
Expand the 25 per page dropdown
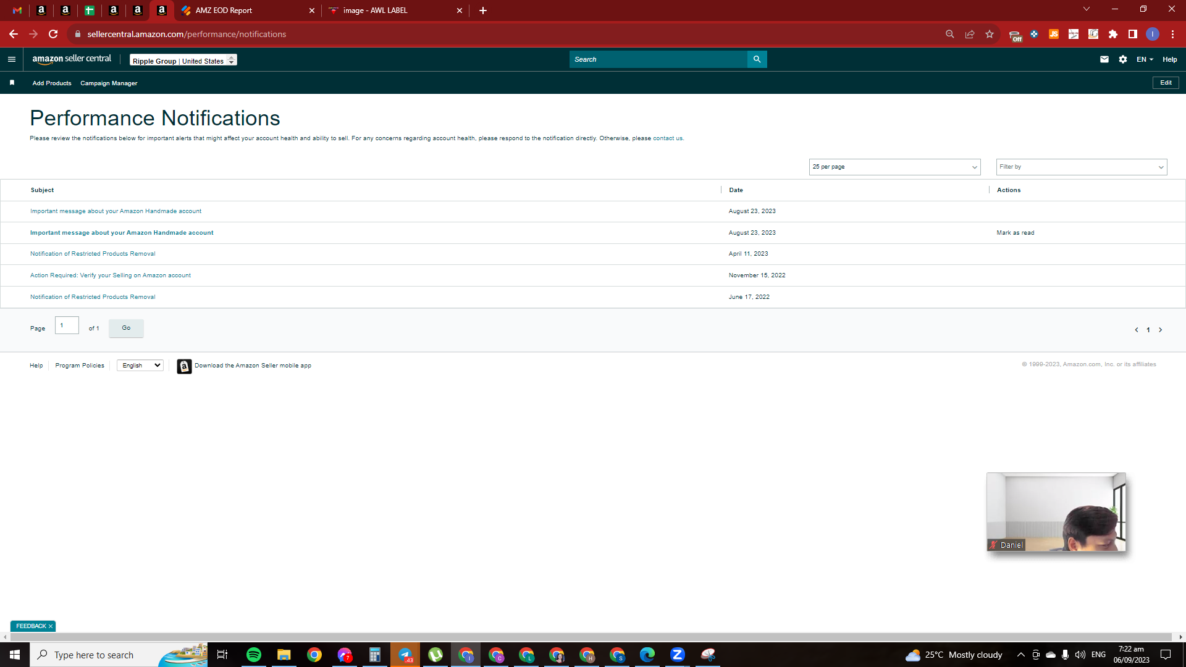pyautogui.click(x=894, y=167)
